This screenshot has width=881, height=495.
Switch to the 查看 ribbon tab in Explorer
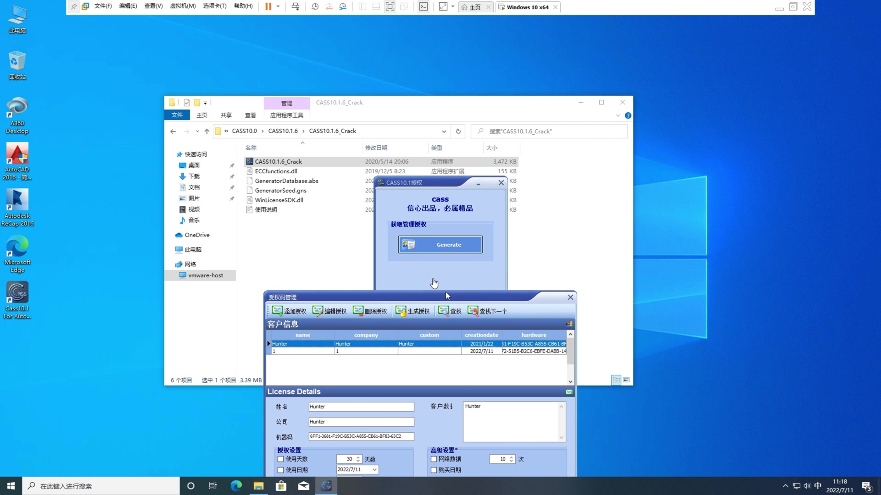pos(250,115)
